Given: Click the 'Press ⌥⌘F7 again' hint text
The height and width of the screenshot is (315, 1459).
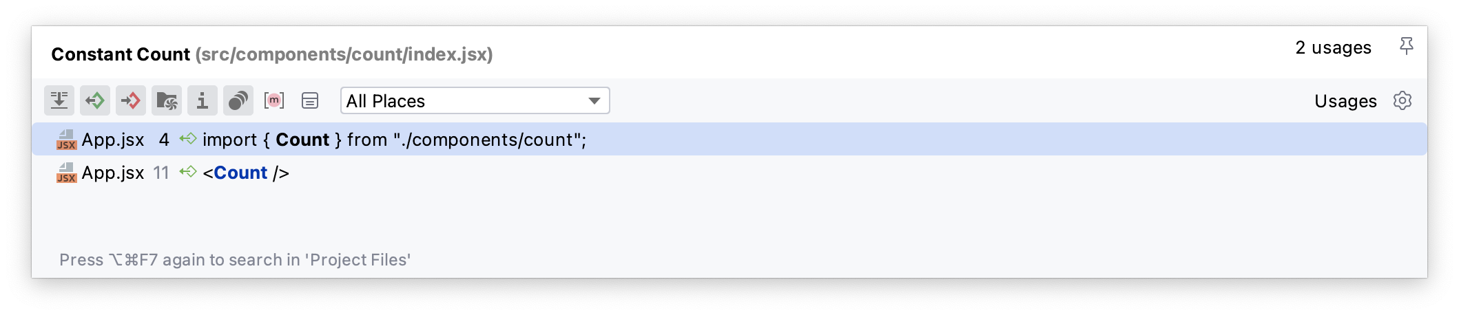Looking at the screenshot, I should click(x=235, y=260).
